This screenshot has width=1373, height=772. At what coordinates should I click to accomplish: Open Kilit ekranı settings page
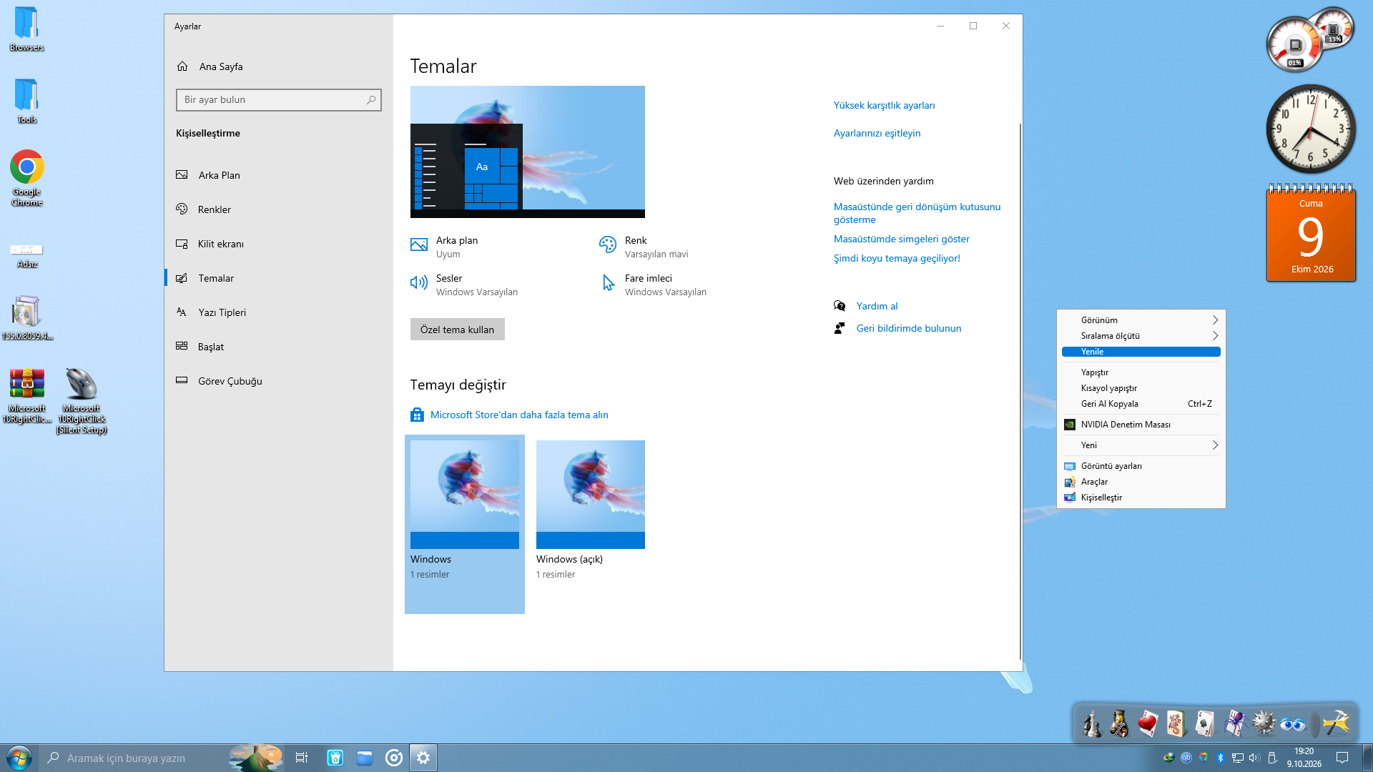pos(278,244)
